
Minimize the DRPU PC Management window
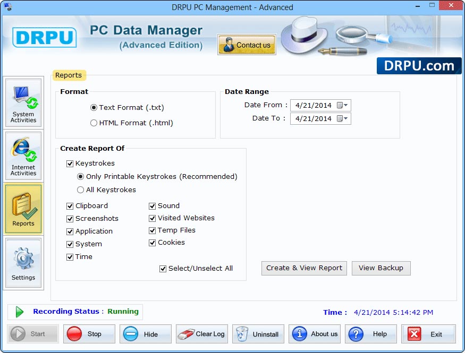tap(418, 6)
